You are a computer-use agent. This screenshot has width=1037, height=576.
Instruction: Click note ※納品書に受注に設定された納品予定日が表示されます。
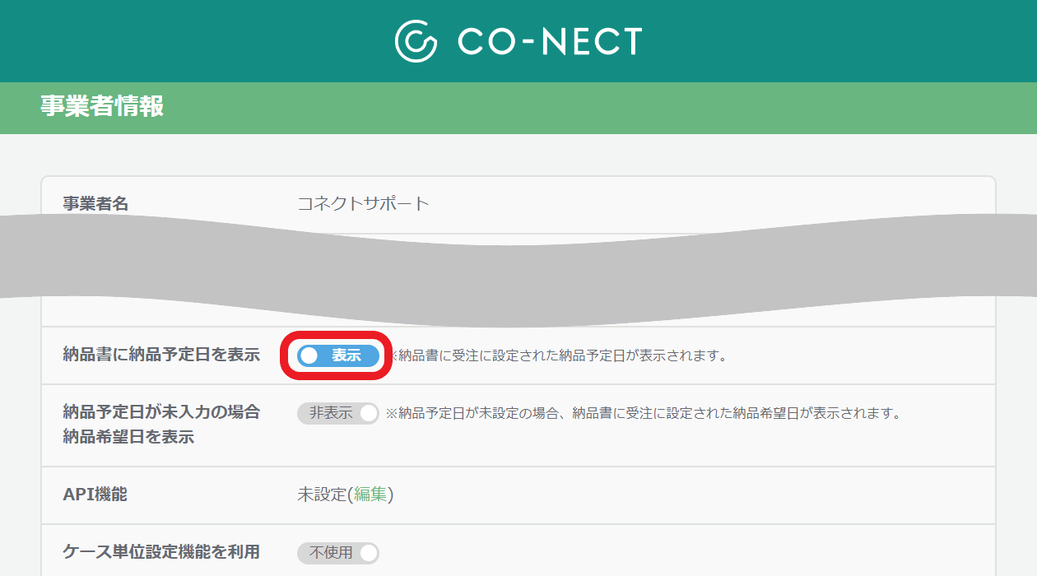point(558,356)
